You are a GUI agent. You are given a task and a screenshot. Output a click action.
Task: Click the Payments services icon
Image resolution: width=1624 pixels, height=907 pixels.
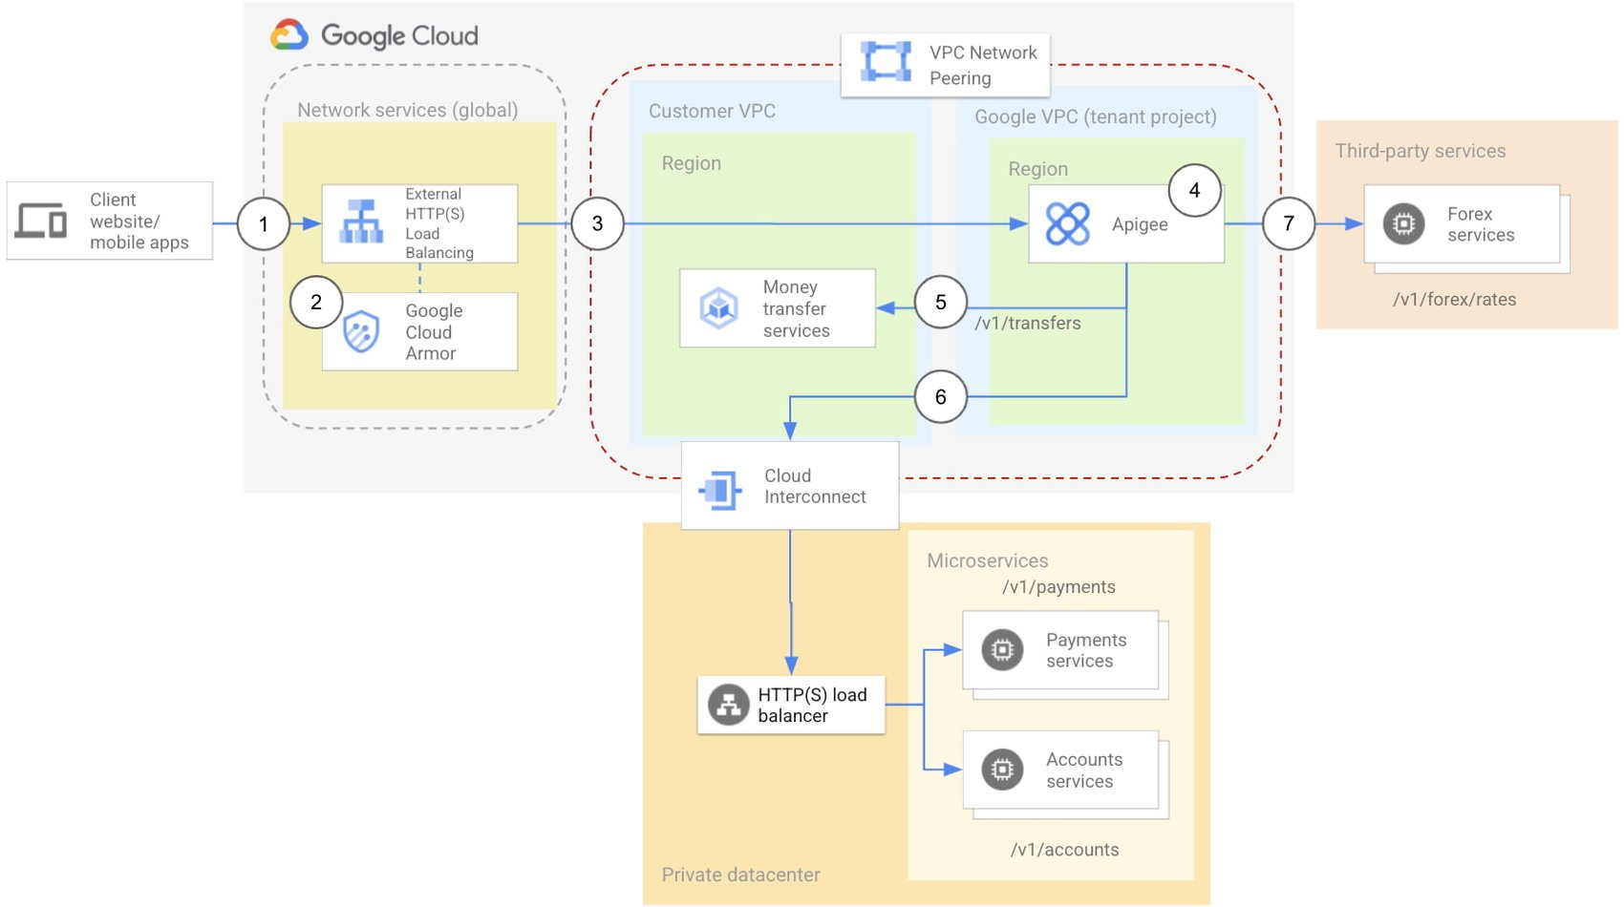pos(1000,650)
